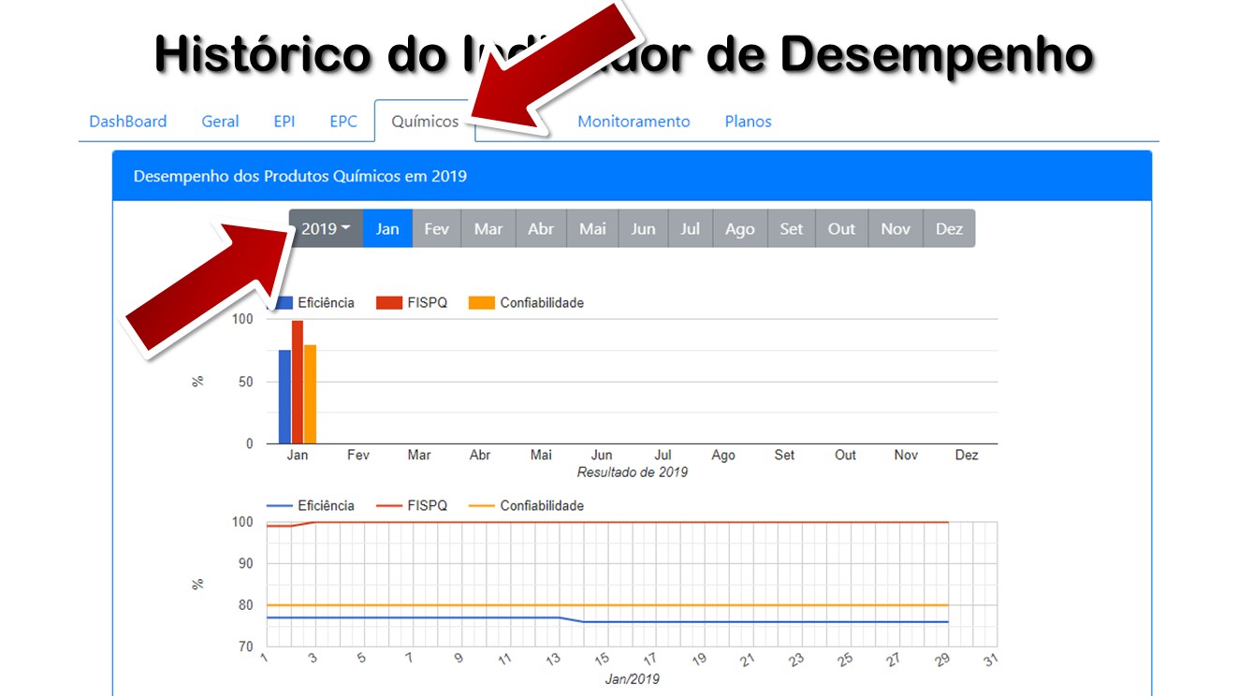Viewport: 1238px width, 696px height.
Task: Click the FISPQ legend swatch in bar chart
Action: [x=389, y=303]
